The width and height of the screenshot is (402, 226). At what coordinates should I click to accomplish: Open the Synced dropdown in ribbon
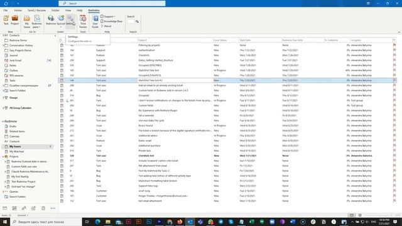61,21
